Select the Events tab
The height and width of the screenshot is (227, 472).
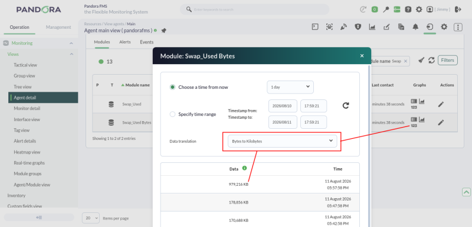coord(146,42)
